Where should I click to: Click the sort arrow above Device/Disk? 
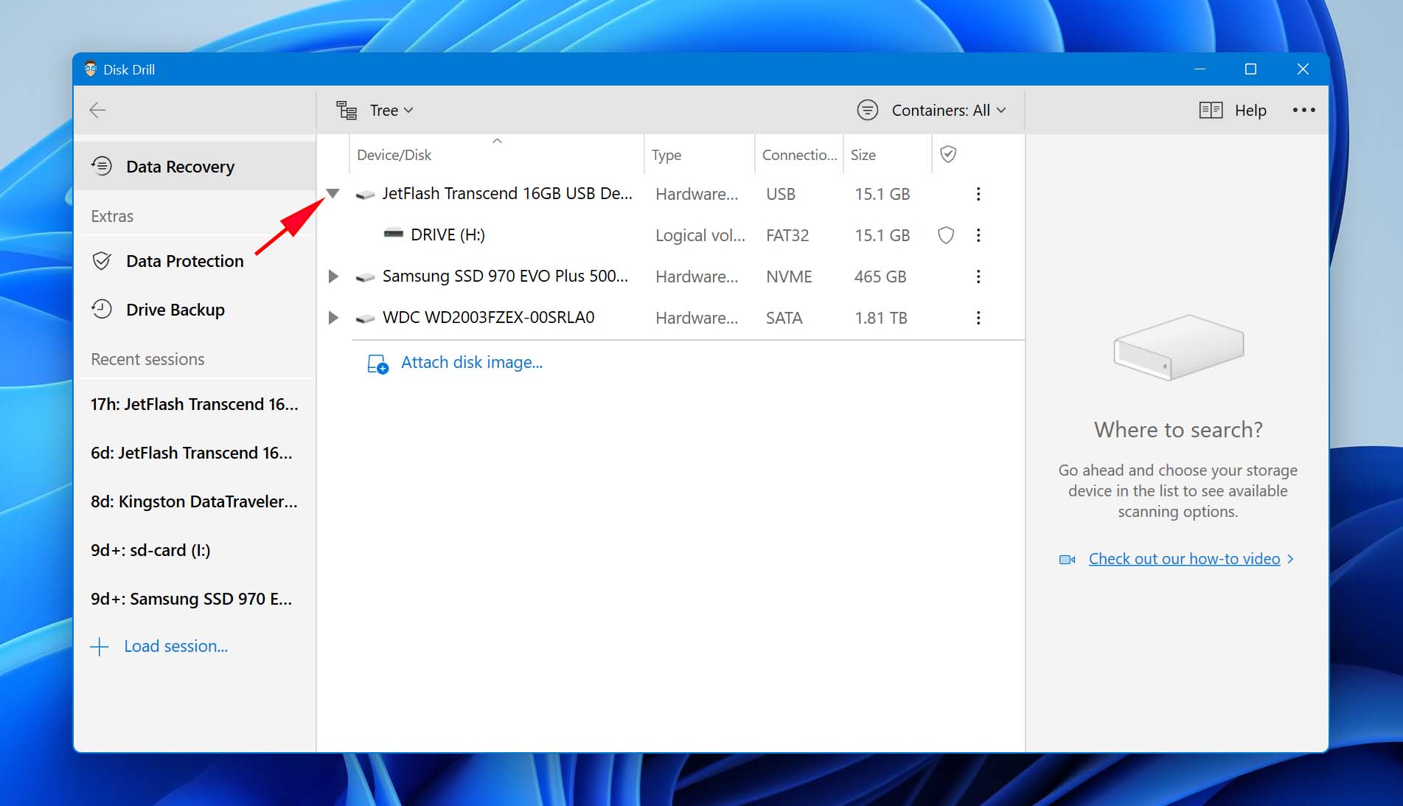tap(497, 140)
